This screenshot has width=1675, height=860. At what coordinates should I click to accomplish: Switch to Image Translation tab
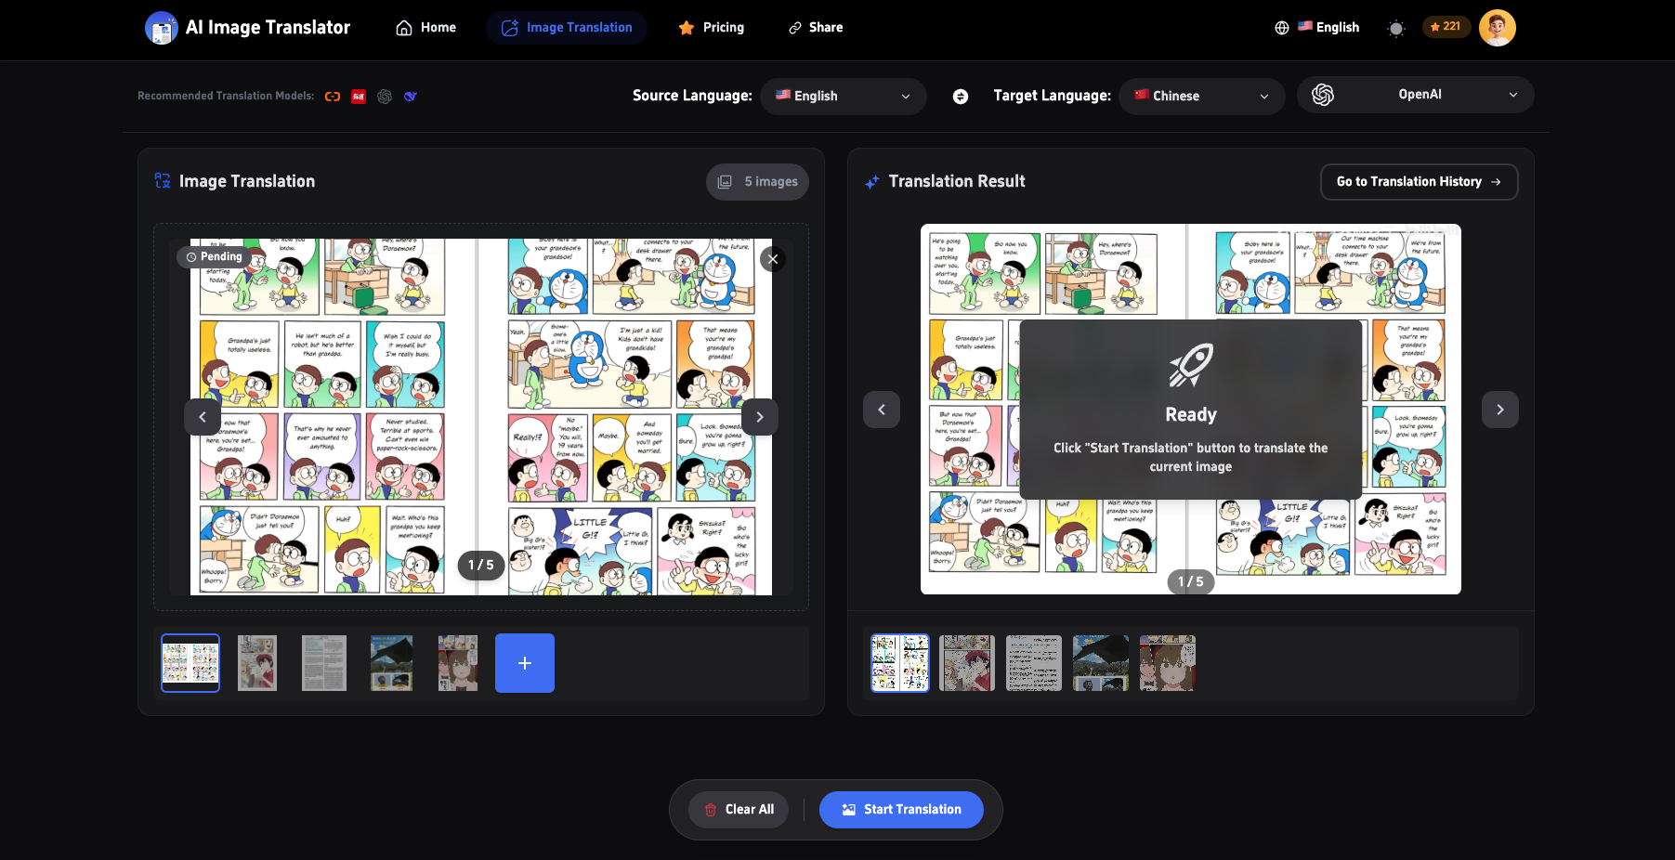point(567,28)
